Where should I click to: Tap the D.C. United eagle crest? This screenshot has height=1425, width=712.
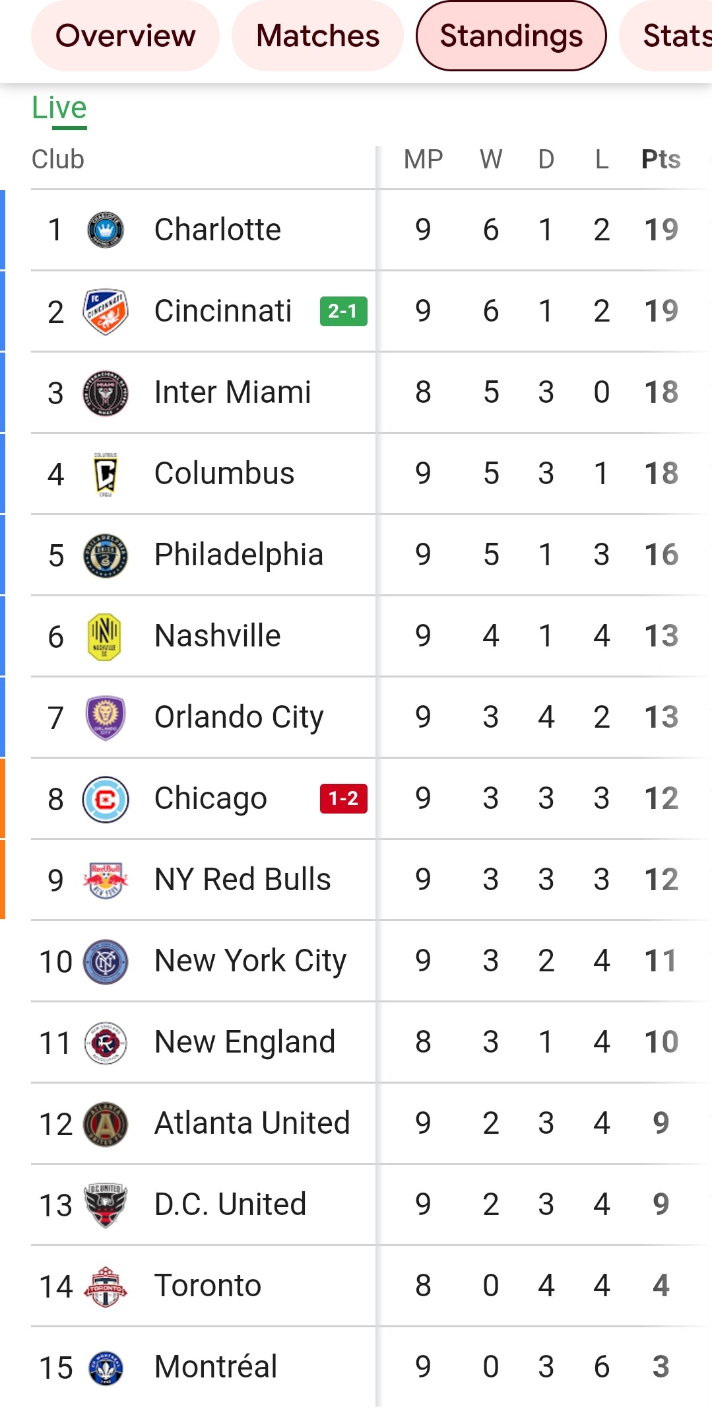click(x=106, y=1205)
